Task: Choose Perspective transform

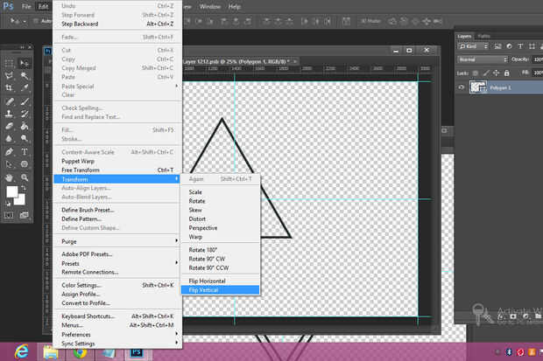Action: click(220, 228)
